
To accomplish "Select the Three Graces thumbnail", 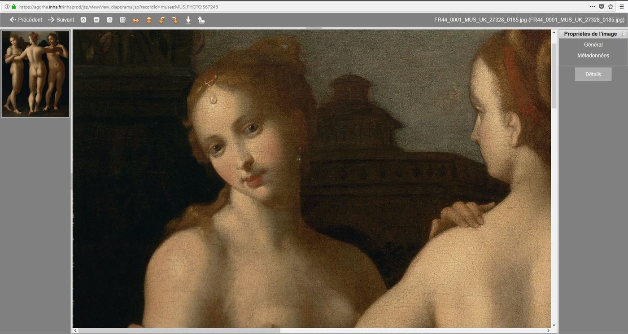I will (35, 74).
